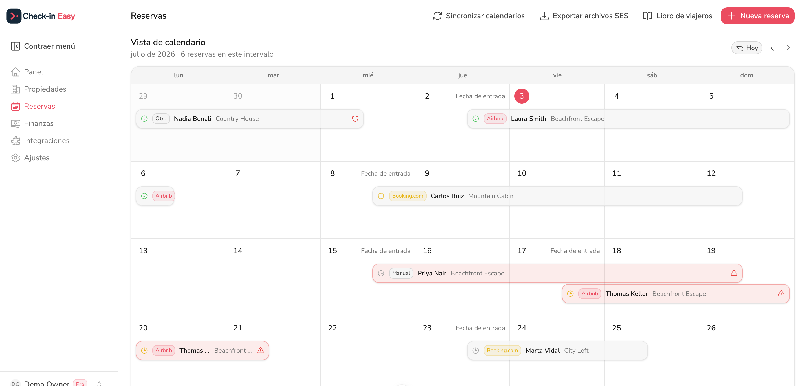Click the Manual tag on Priya Nair
This screenshot has height=386, width=807.
401,273
